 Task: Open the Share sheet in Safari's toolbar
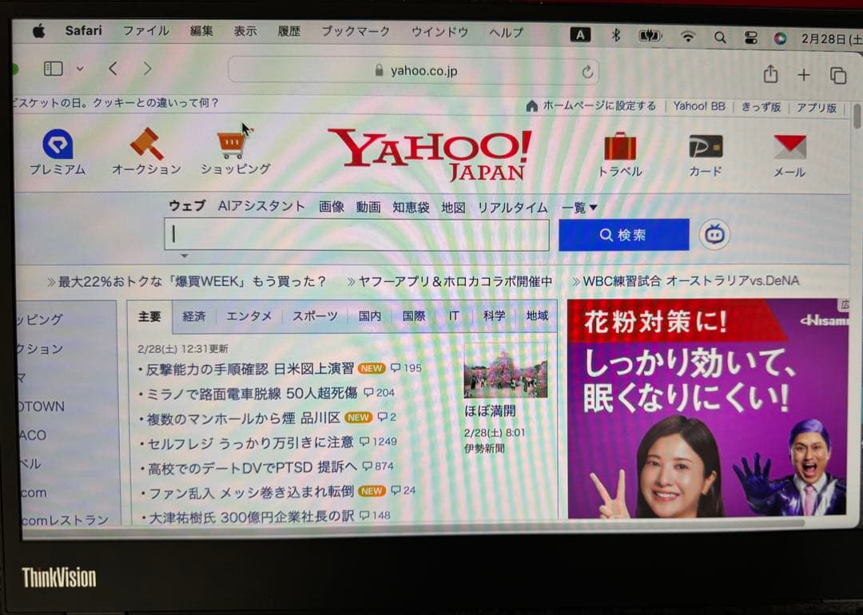point(770,73)
